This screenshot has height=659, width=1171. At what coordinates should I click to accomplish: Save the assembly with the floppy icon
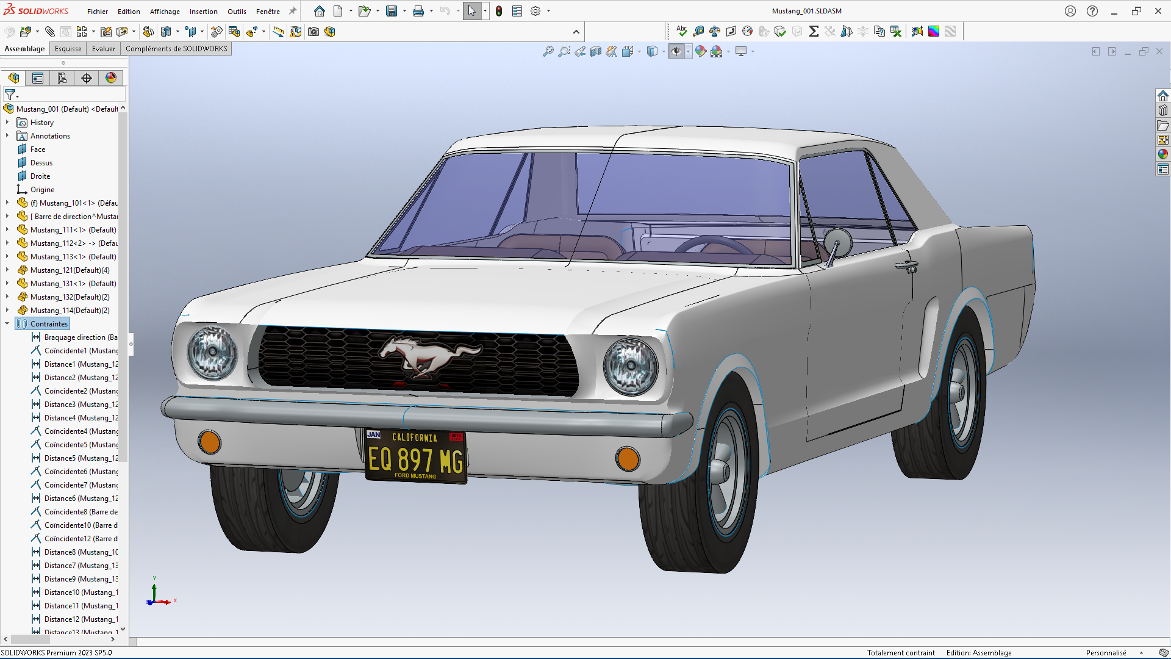(x=392, y=11)
